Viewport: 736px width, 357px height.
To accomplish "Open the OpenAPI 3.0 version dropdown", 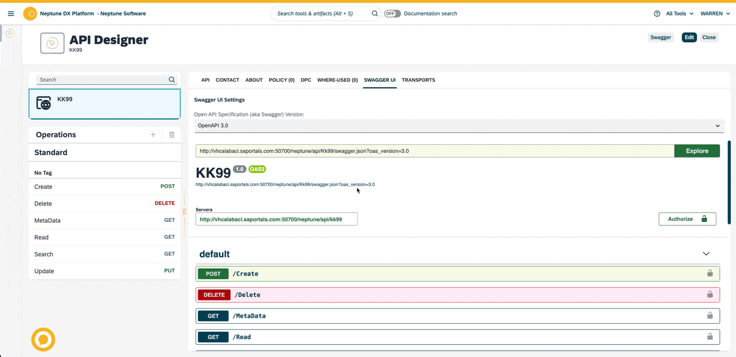I will 459,126.
